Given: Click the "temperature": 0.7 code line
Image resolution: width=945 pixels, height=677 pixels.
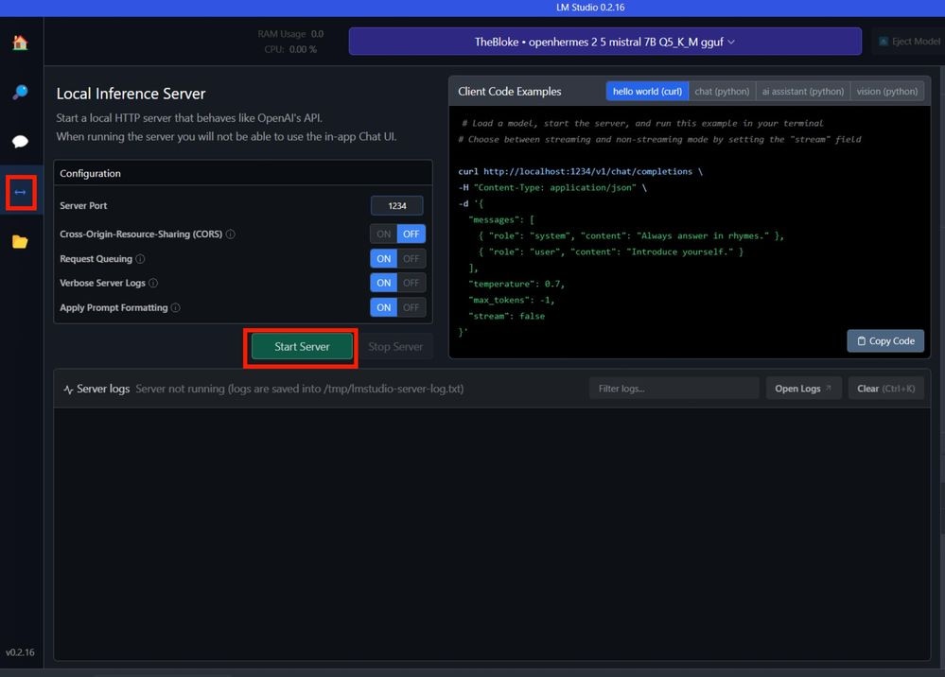Looking at the screenshot, I should 516,284.
